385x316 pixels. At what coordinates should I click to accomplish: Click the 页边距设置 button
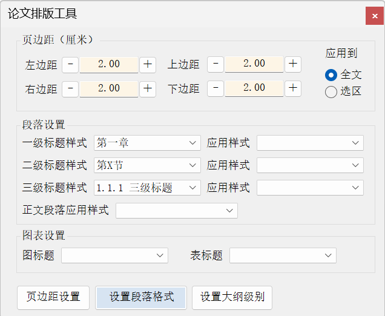(53, 297)
